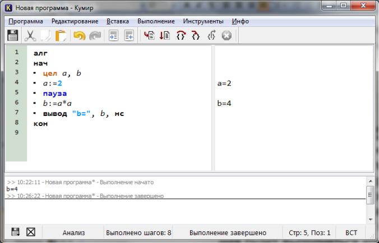Click the 'b=4' value in the margin pane
This screenshot has height=243, width=379.
click(x=224, y=104)
